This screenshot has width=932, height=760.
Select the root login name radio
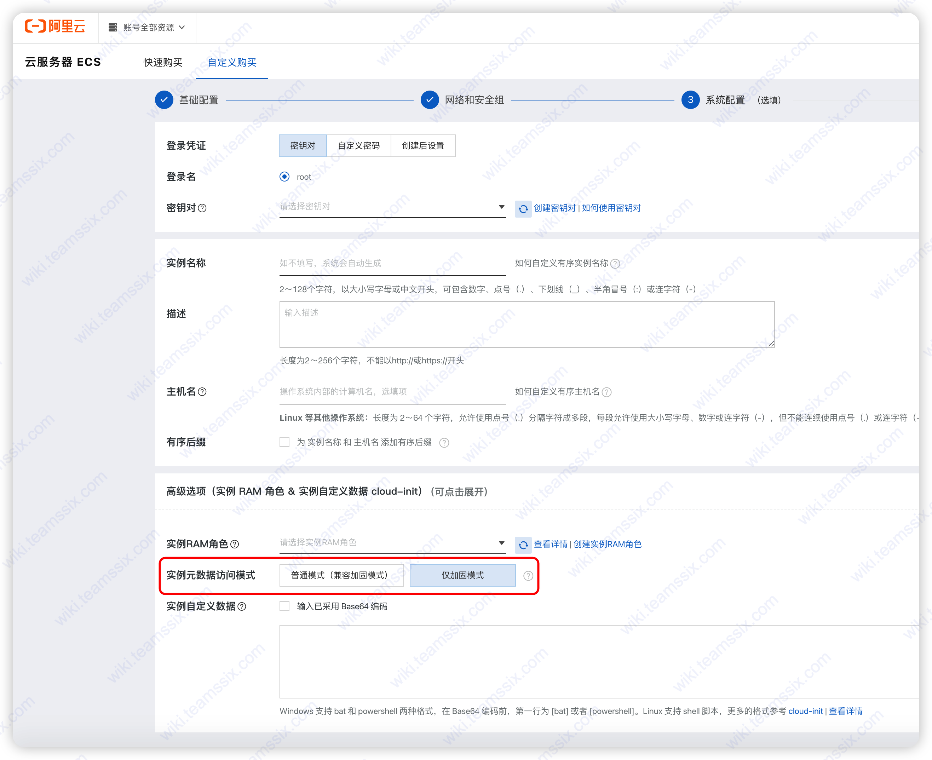[x=284, y=177]
